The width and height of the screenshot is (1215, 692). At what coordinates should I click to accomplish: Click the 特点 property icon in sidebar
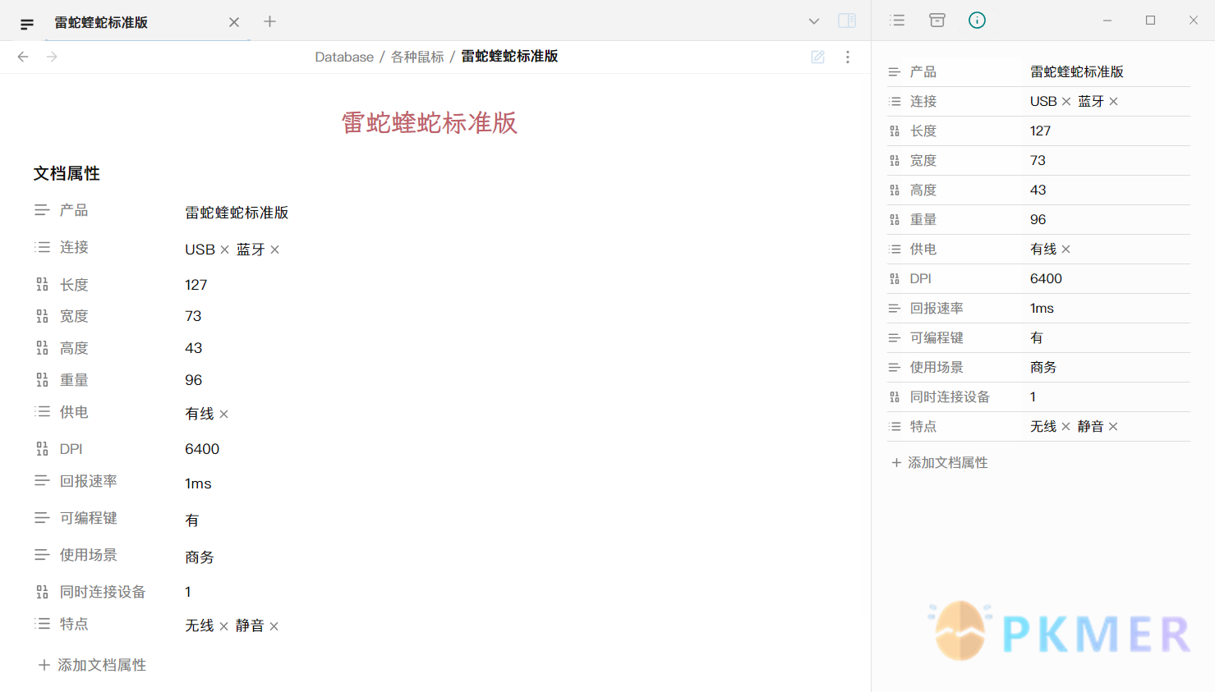(x=895, y=427)
